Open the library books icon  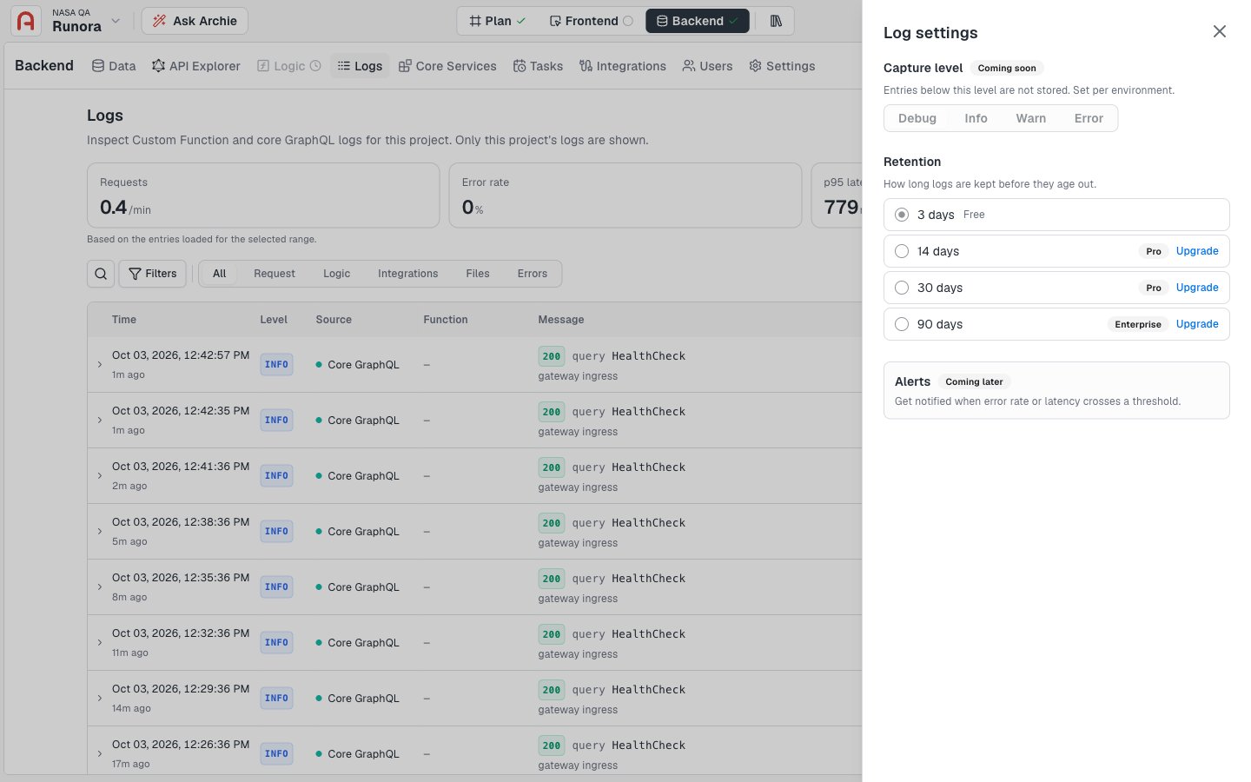[776, 21]
